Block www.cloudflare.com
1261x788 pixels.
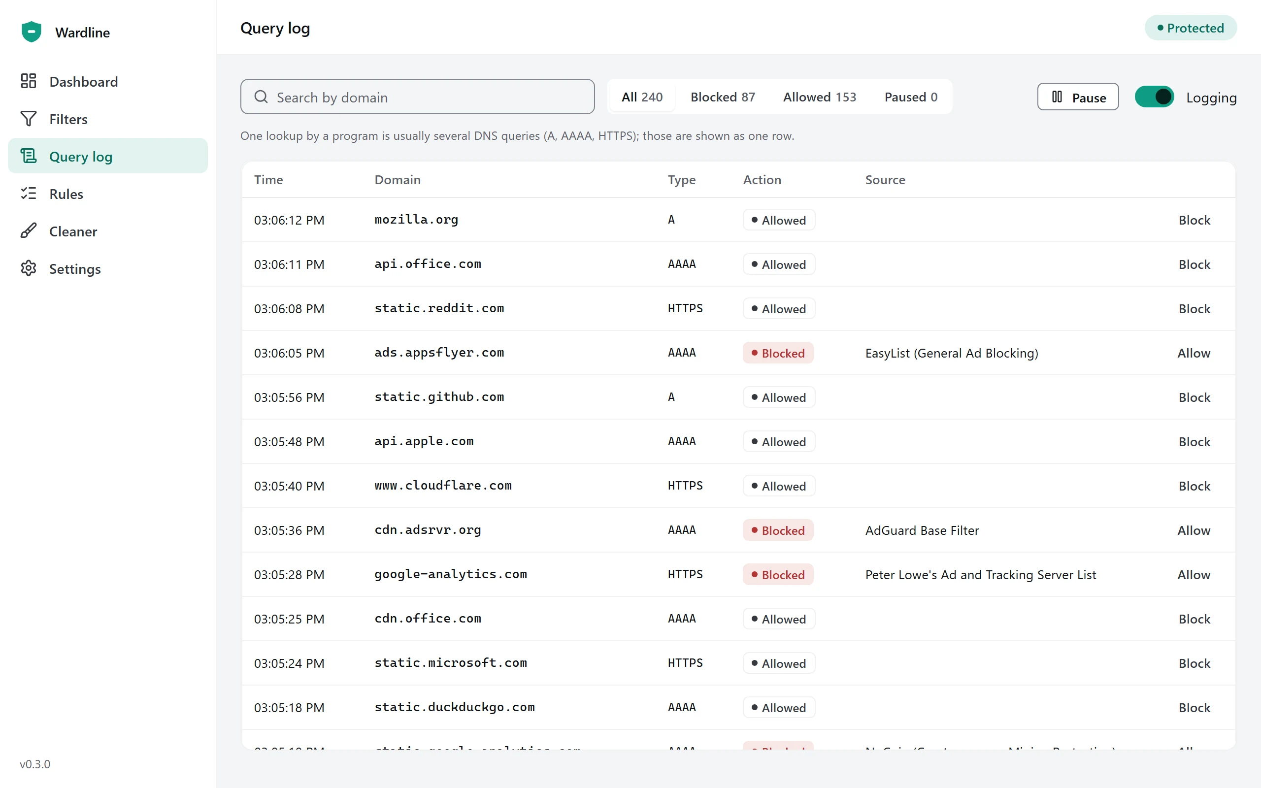pos(1195,486)
